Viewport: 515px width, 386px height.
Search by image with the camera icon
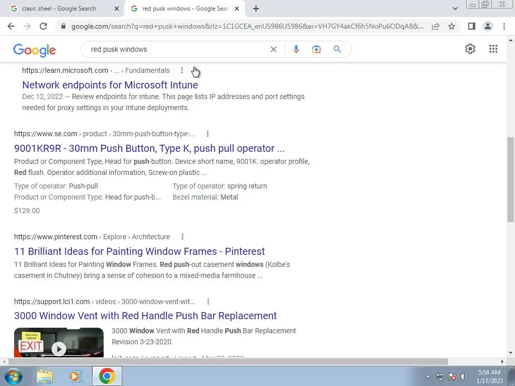pyautogui.click(x=316, y=49)
